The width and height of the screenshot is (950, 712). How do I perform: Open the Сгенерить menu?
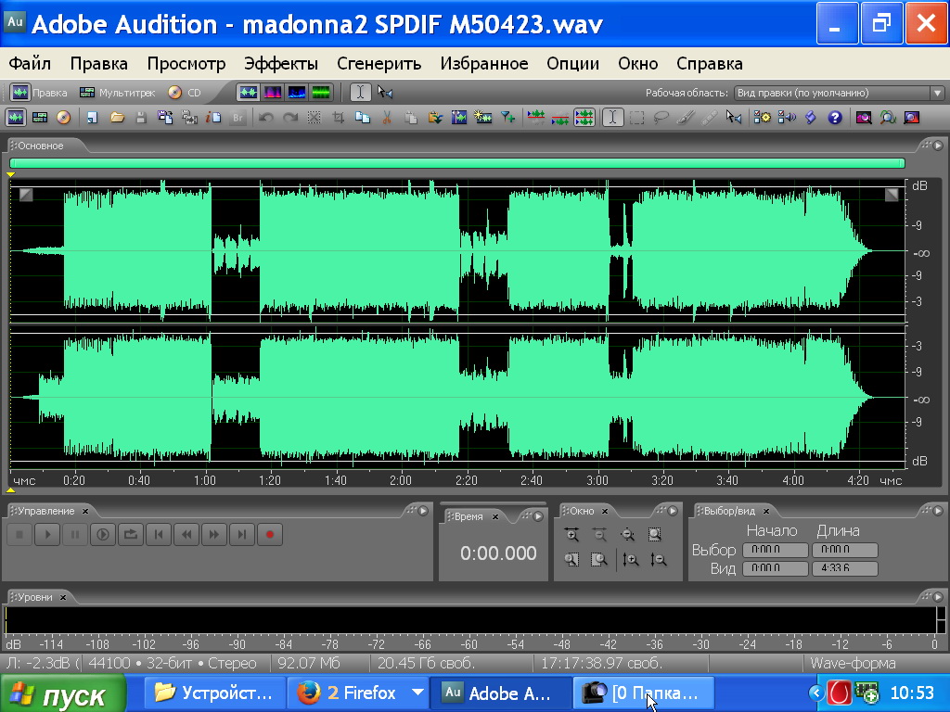pos(379,64)
